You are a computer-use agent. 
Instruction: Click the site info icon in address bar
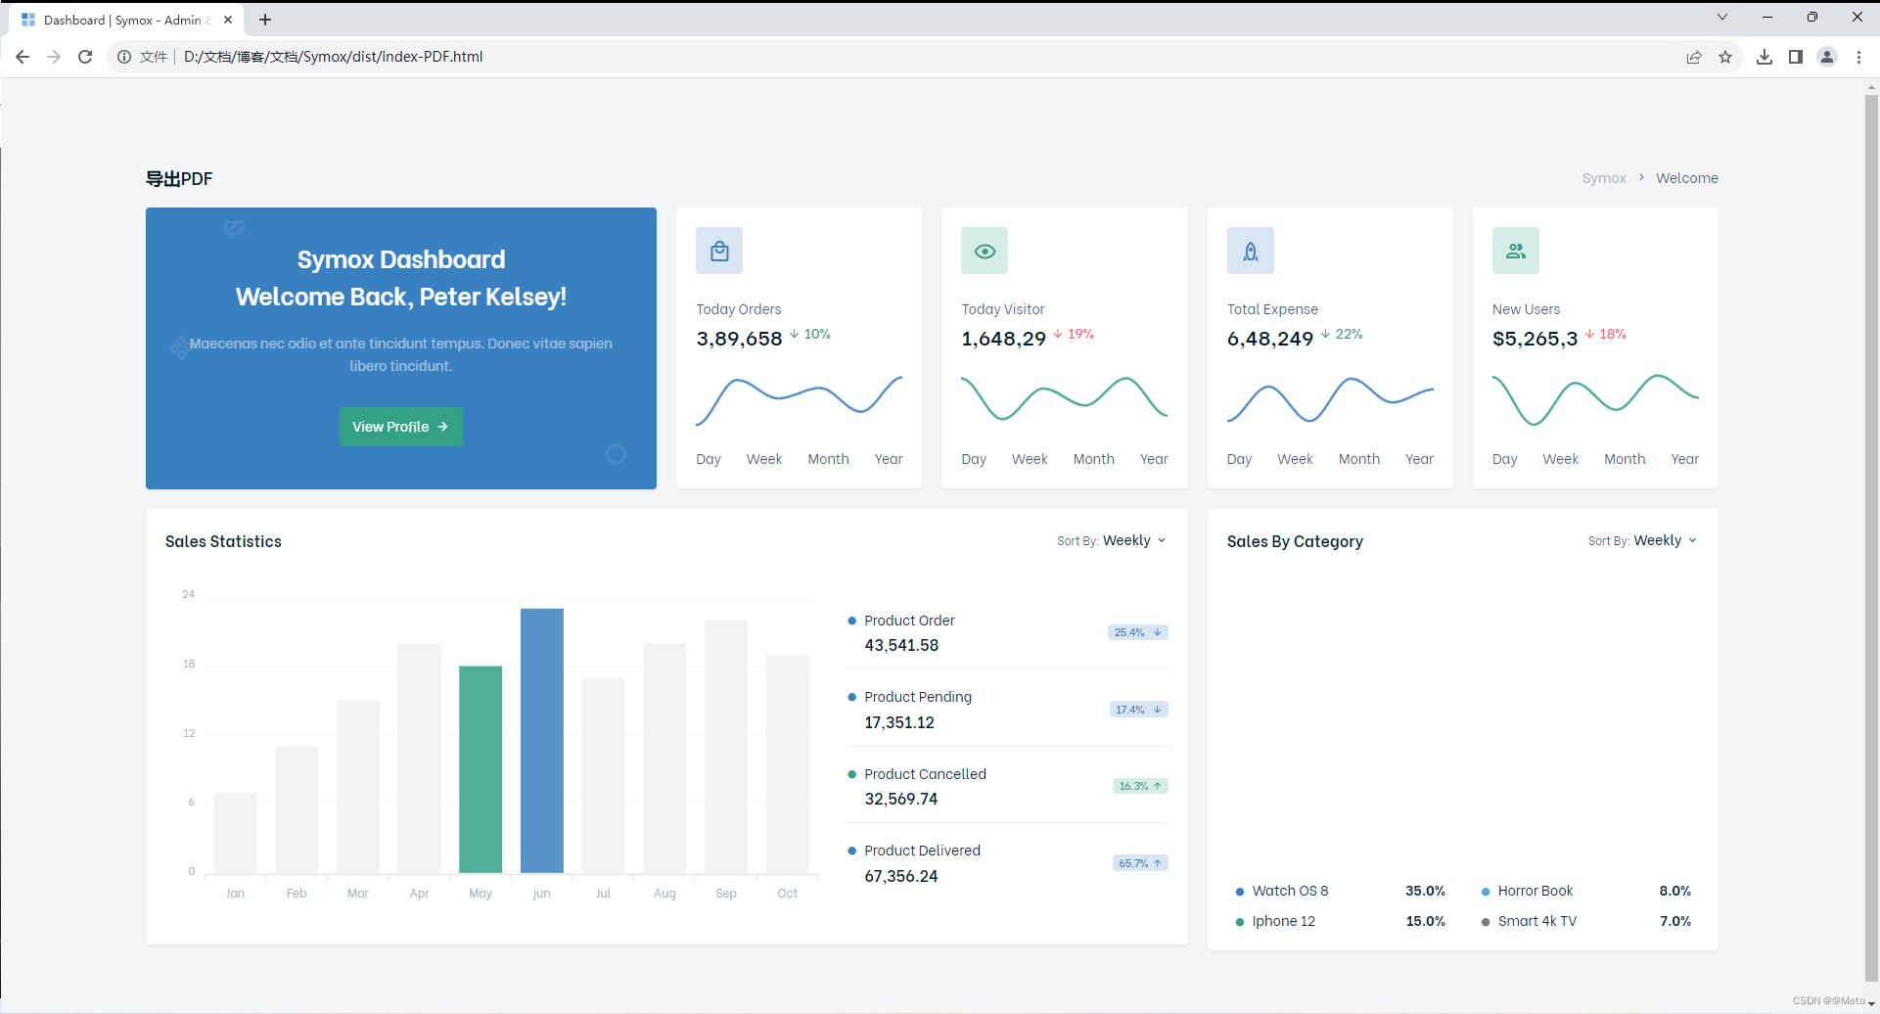click(x=124, y=57)
